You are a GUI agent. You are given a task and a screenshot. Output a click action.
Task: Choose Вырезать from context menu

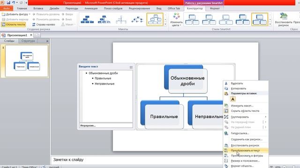(x=246, y=84)
